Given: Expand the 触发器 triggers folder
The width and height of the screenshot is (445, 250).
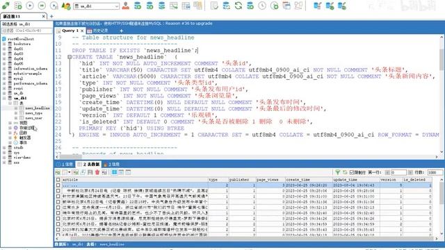Looking at the screenshot, I should (x=10, y=137).
